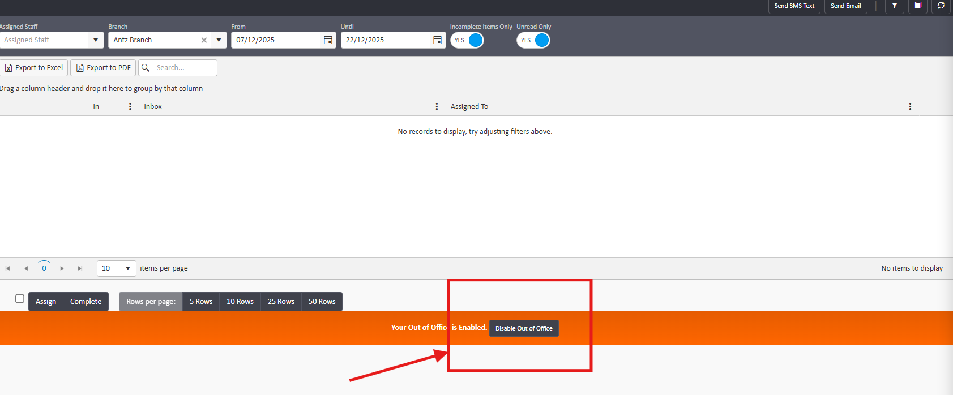Click the Disable Out of Office button

point(524,328)
